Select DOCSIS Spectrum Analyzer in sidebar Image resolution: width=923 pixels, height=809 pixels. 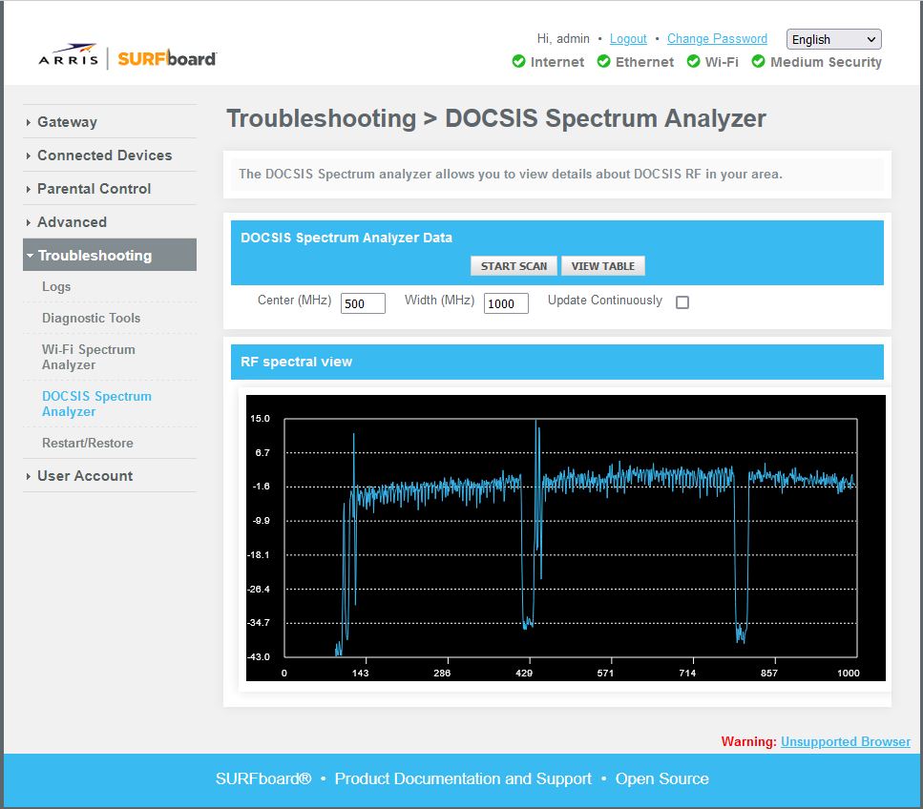coord(96,404)
